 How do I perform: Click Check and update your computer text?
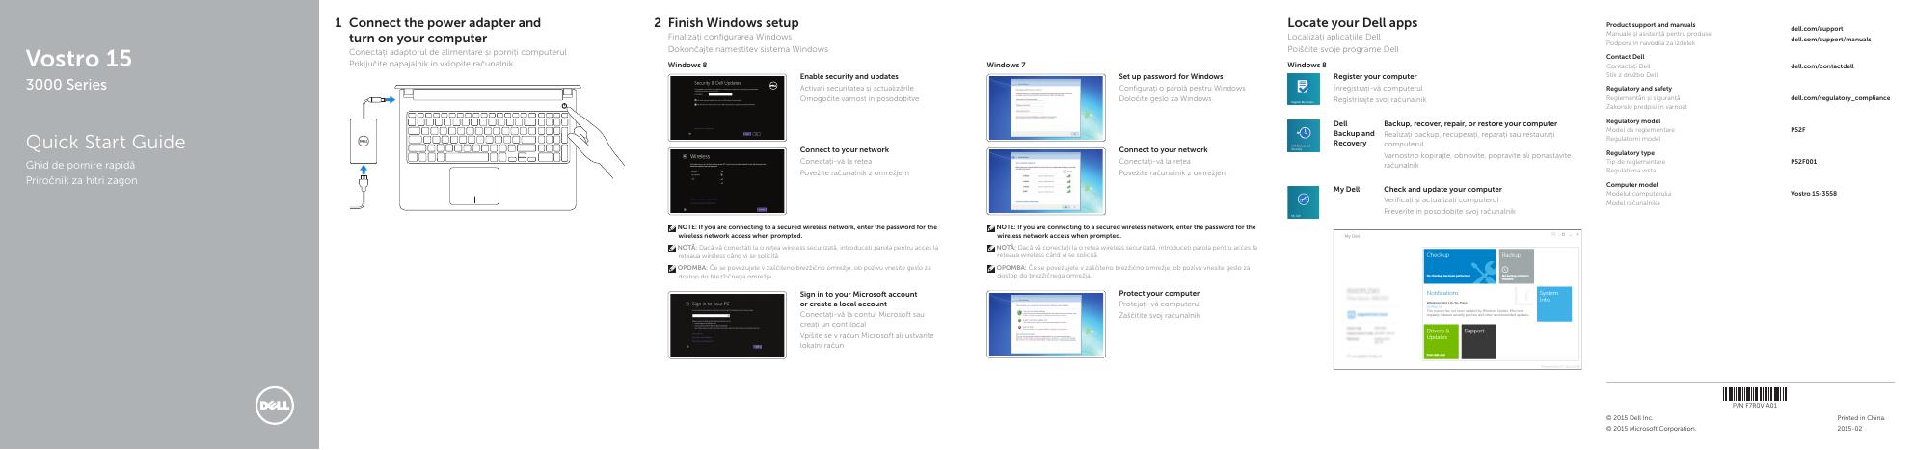tap(1442, 190)
